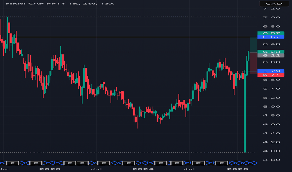
Task: Click the E earnings marker left of the 2023 label
Action: pyautogui.click(x=36, y=163)
